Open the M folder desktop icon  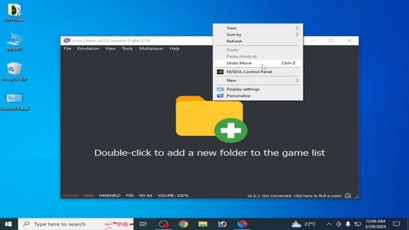(x=14, y=13)
